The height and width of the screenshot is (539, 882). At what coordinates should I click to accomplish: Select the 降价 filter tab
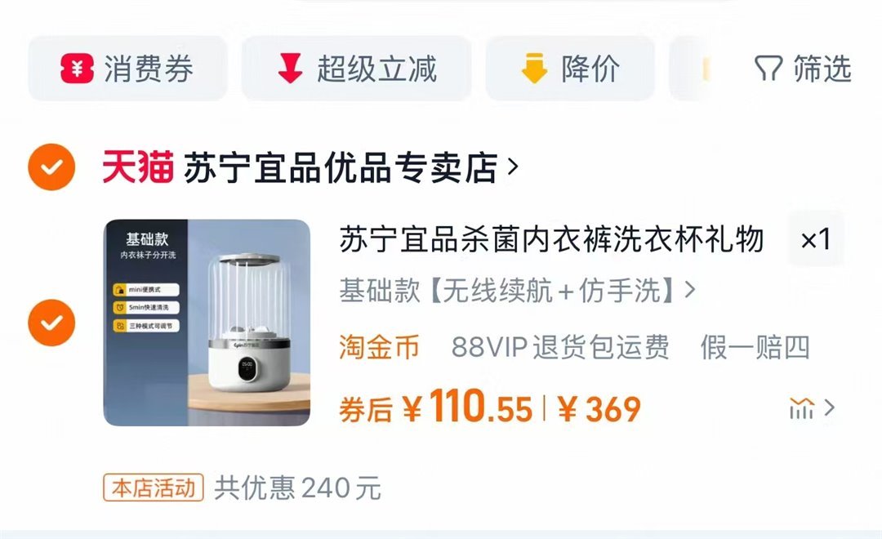click(570, 69)
